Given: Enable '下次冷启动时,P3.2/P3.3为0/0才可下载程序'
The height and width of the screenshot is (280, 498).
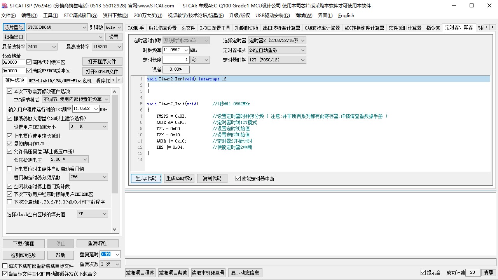Looking at the screenshot, I should (10, 202).
